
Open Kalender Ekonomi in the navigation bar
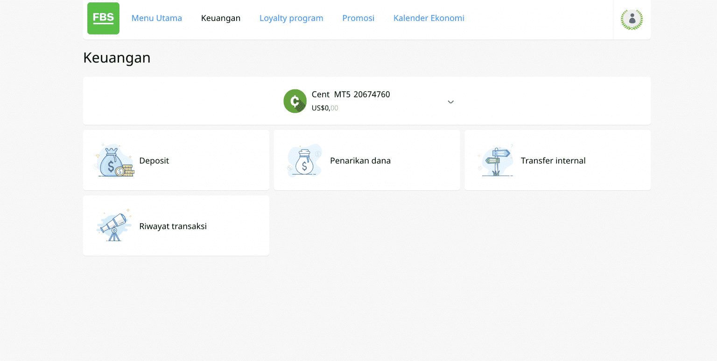coord(429,18)
